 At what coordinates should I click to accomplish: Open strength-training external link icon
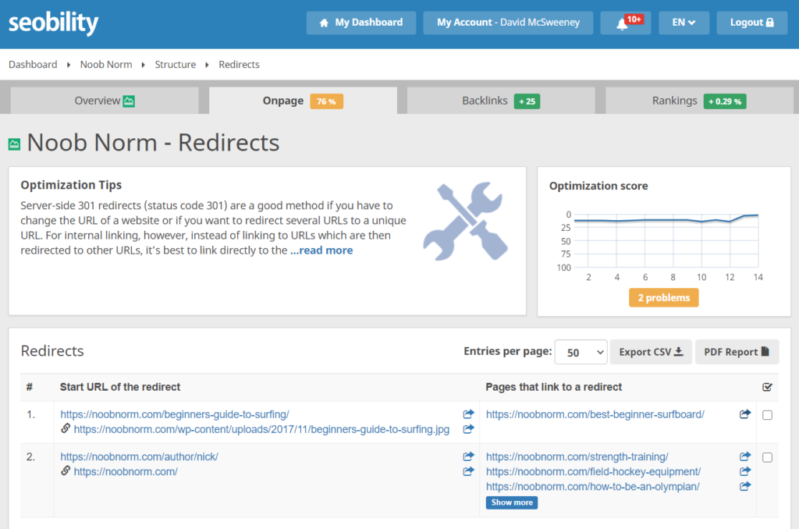(745, 456)
